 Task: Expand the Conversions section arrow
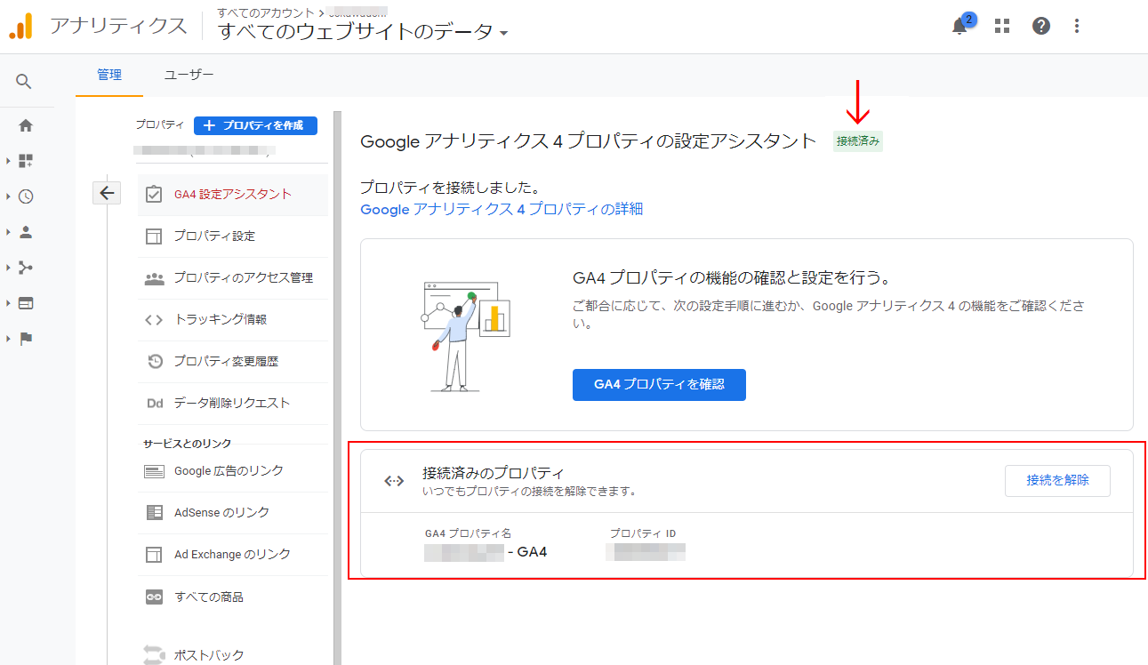click(x=8, y=339)
